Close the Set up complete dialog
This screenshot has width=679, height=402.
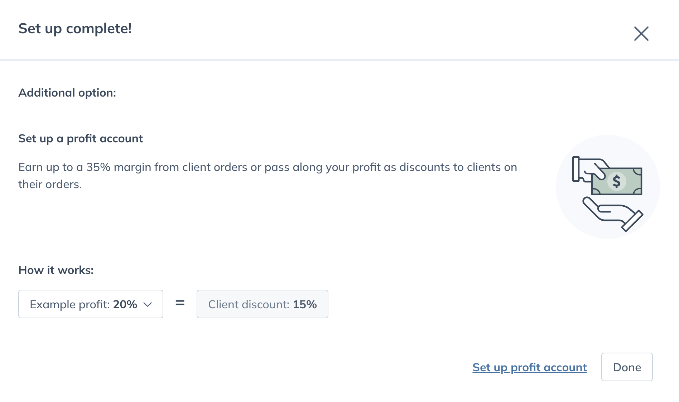point(641,34)
